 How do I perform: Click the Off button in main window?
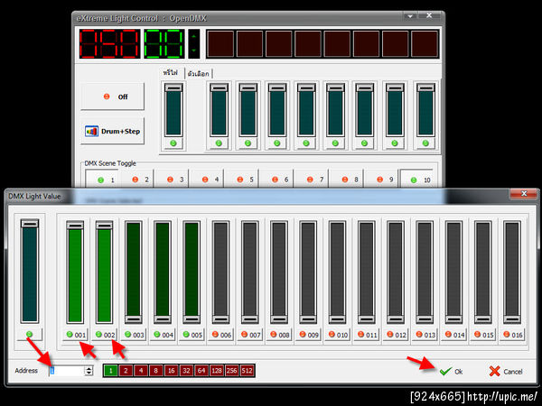point(112,97)
